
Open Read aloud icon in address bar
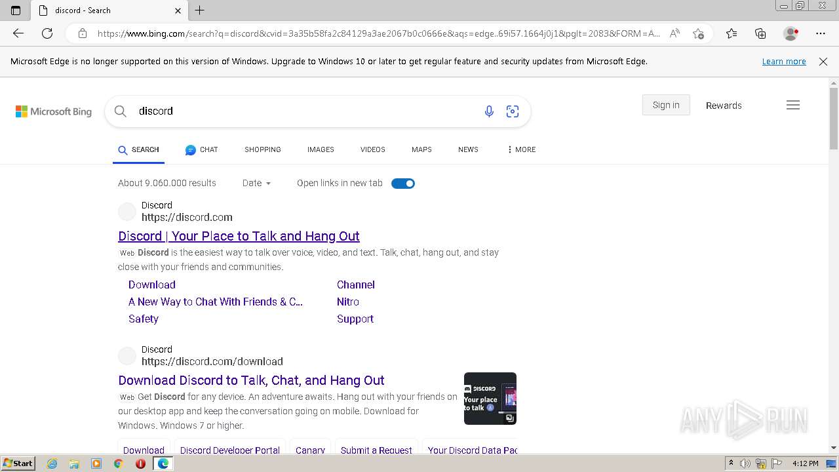(x=674, y=33)
